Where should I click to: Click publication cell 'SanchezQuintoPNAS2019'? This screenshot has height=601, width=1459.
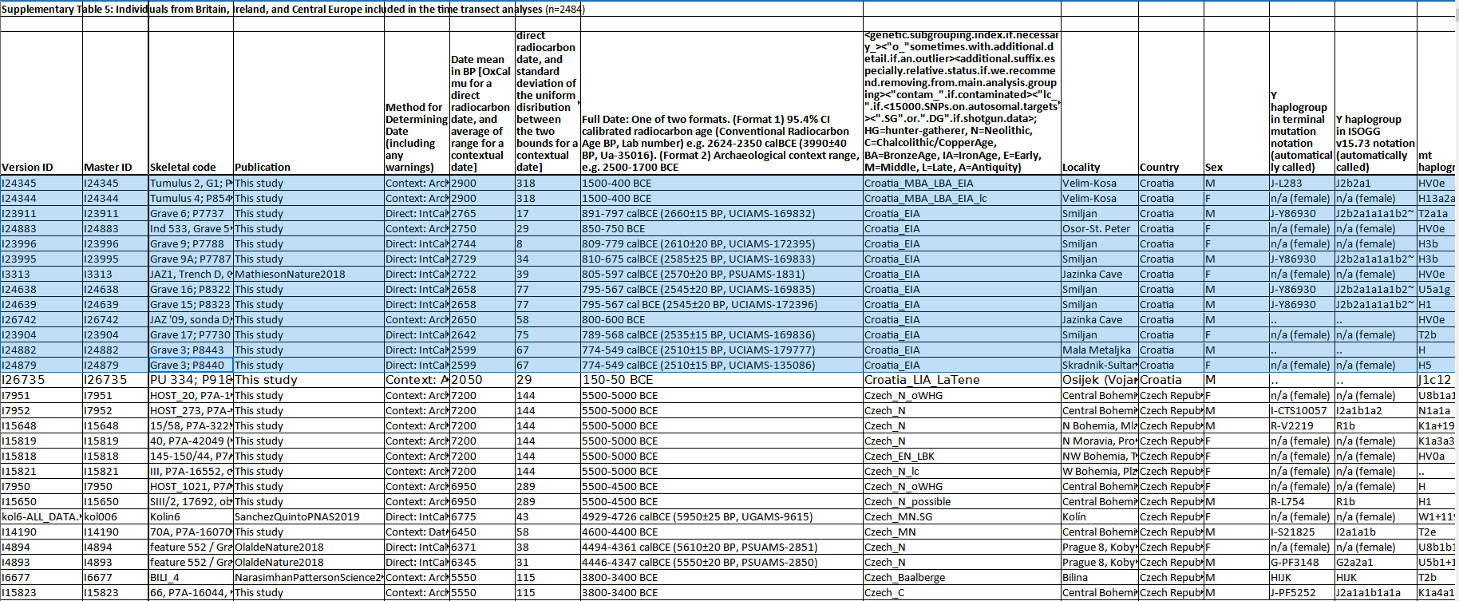pyautogui.click(x=308, y=517)
